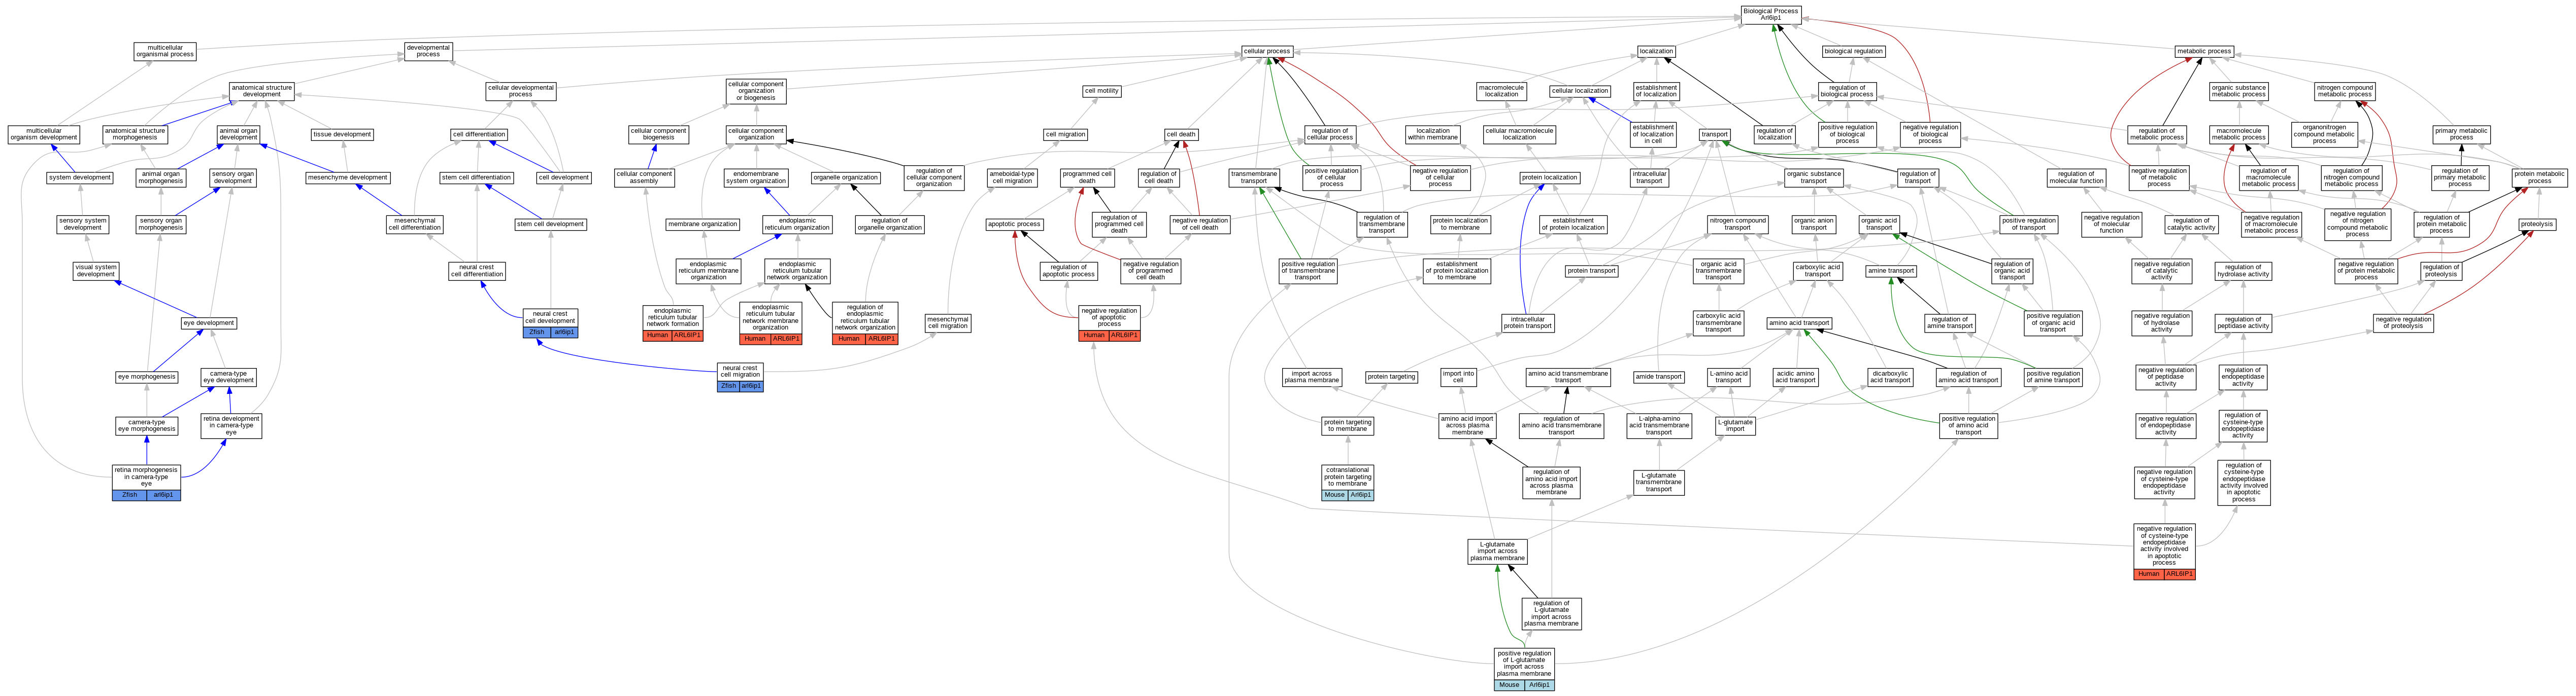The image size is (2576, 696).
Task: Click the 'sensory system development' node
Action: pyautogui.click(x=83, y=225)
